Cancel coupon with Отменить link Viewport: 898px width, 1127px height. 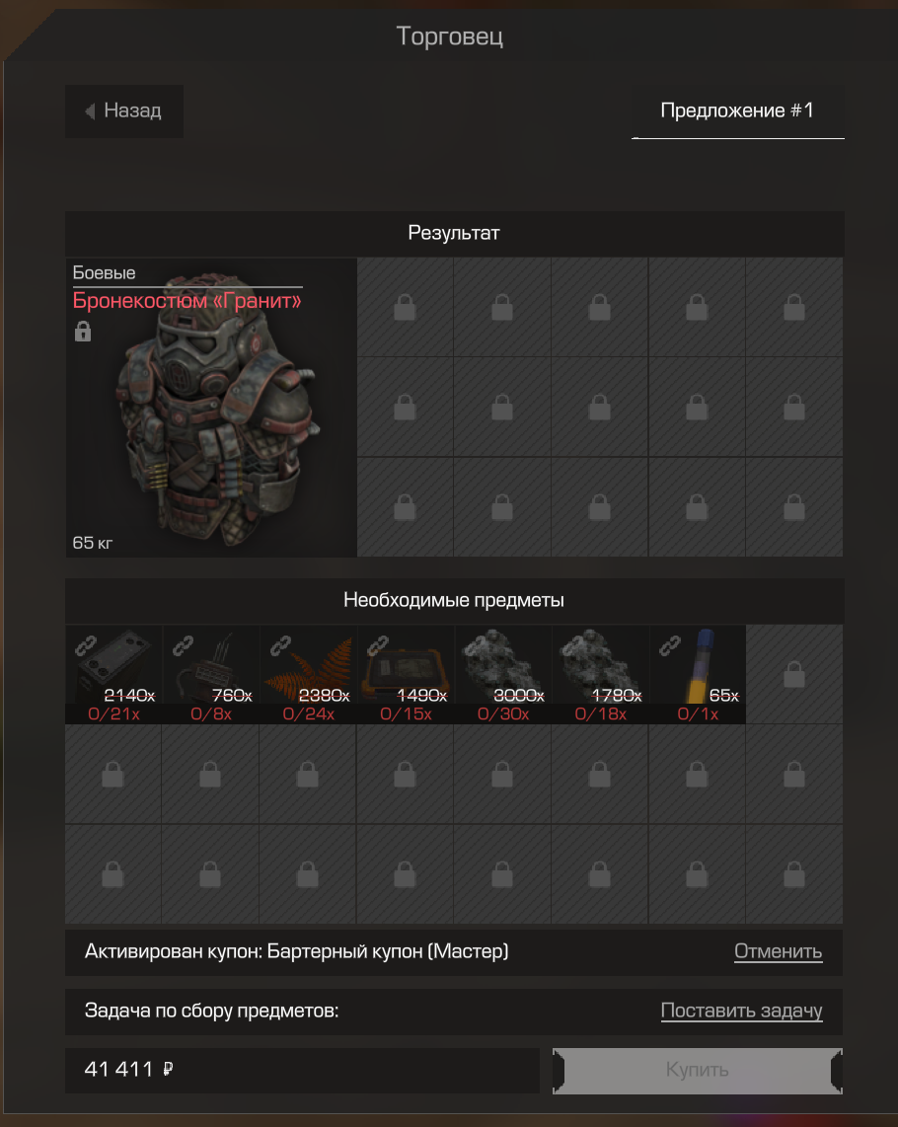[778, 951]
